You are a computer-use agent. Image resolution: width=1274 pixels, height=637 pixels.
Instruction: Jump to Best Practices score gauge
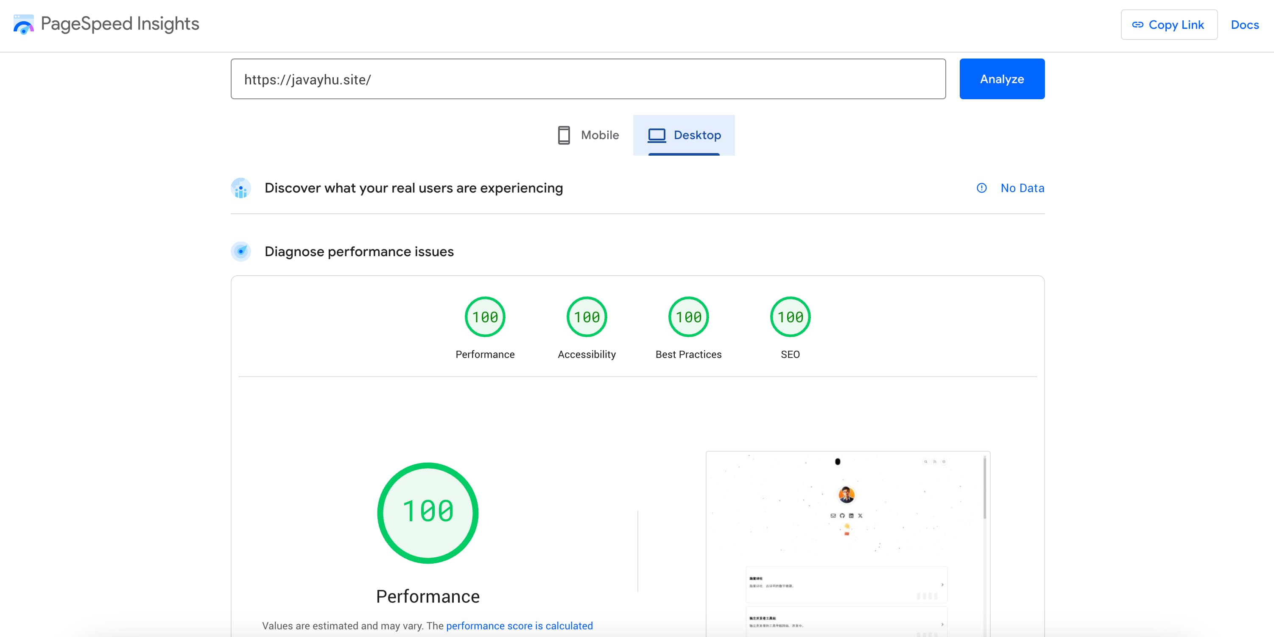[688, 317]
